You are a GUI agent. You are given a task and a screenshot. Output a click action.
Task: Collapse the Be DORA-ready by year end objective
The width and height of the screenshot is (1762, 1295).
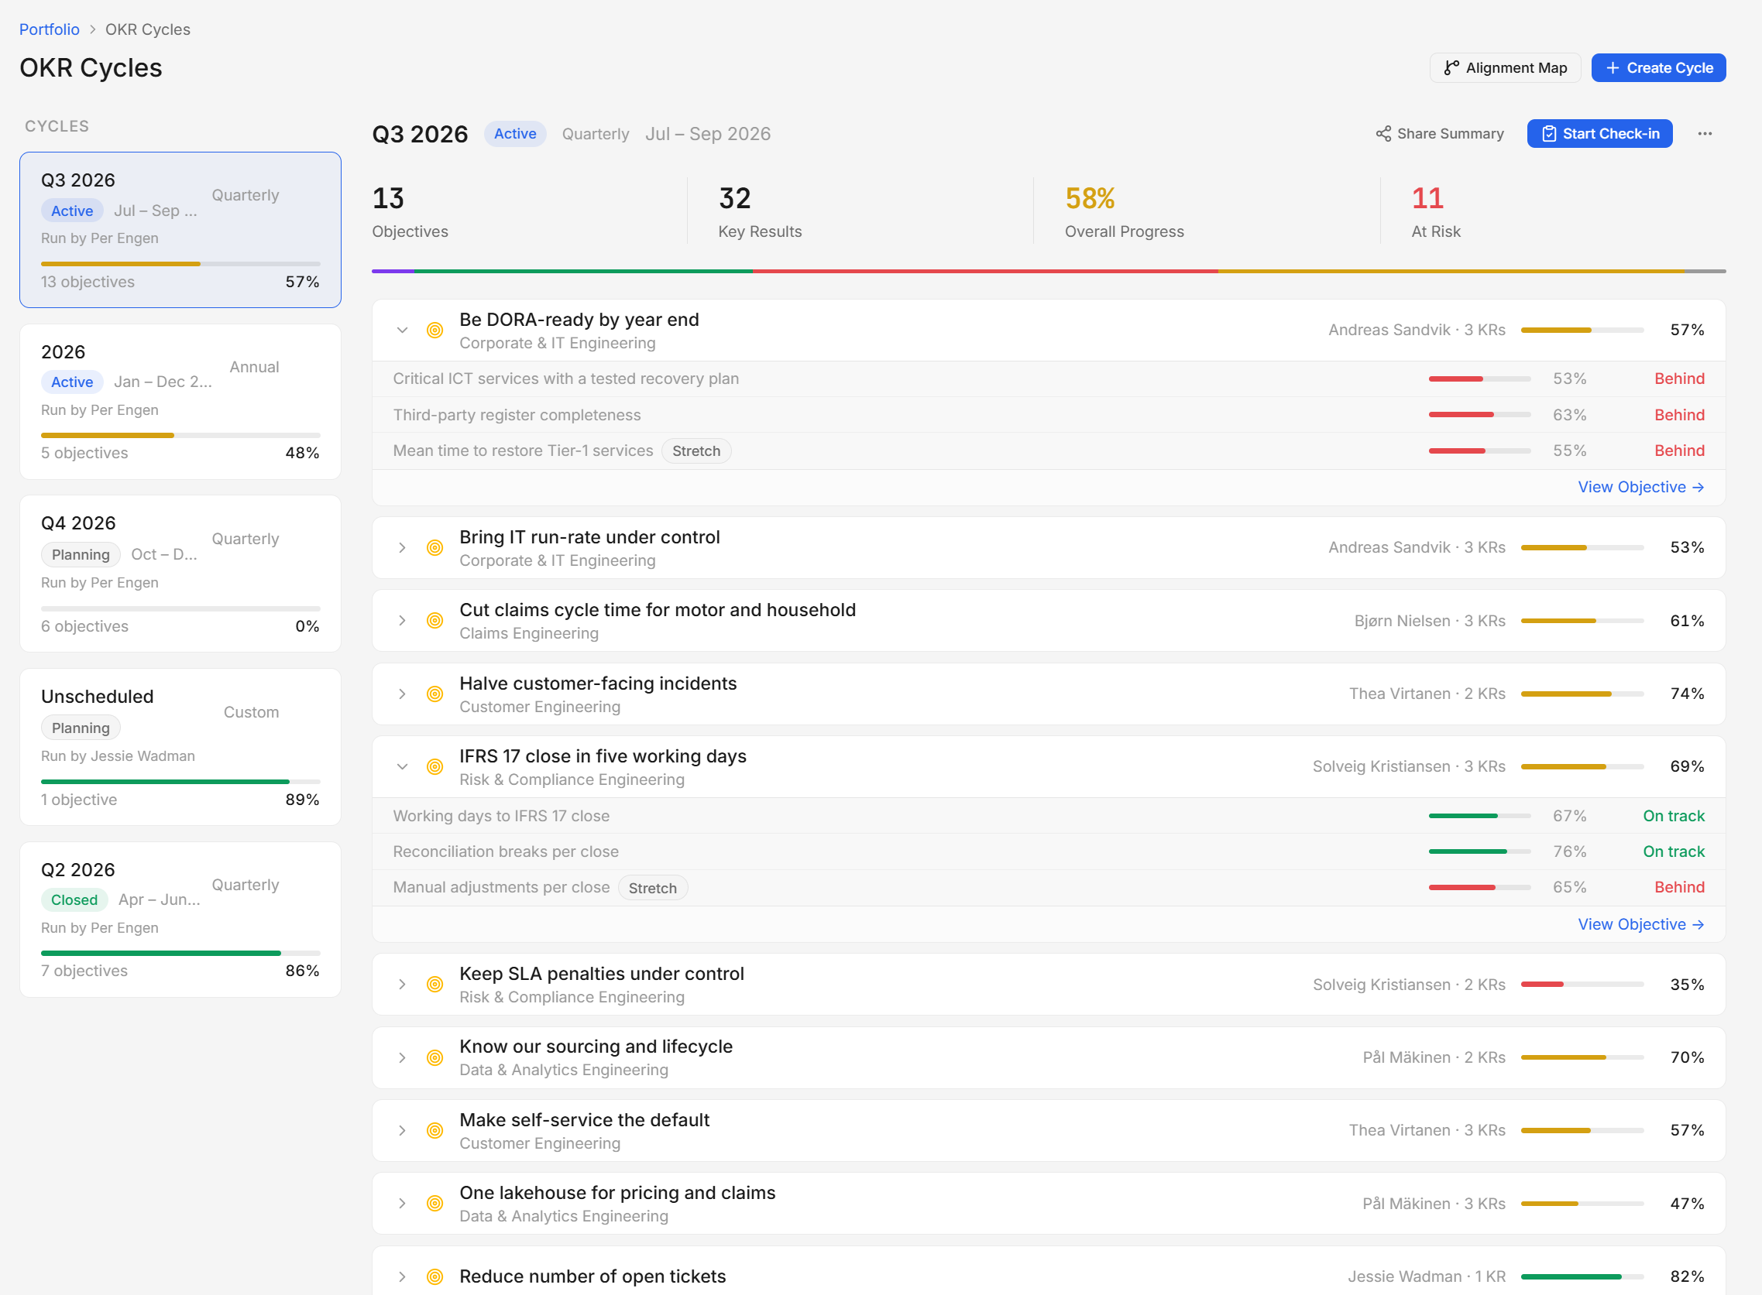402,330
